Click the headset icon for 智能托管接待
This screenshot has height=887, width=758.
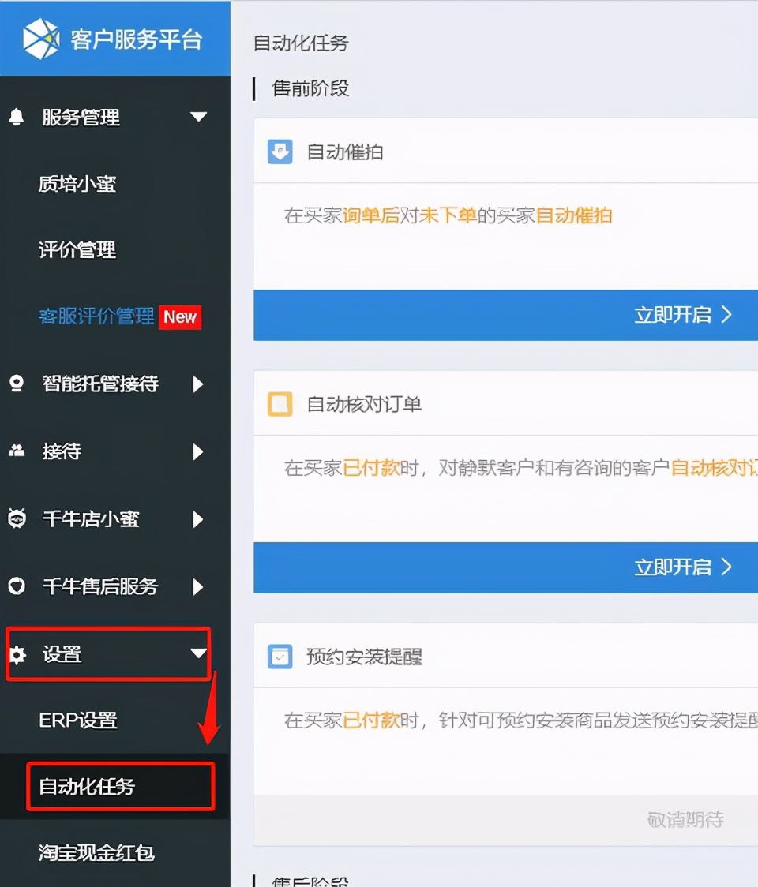[x=17, y=384]
